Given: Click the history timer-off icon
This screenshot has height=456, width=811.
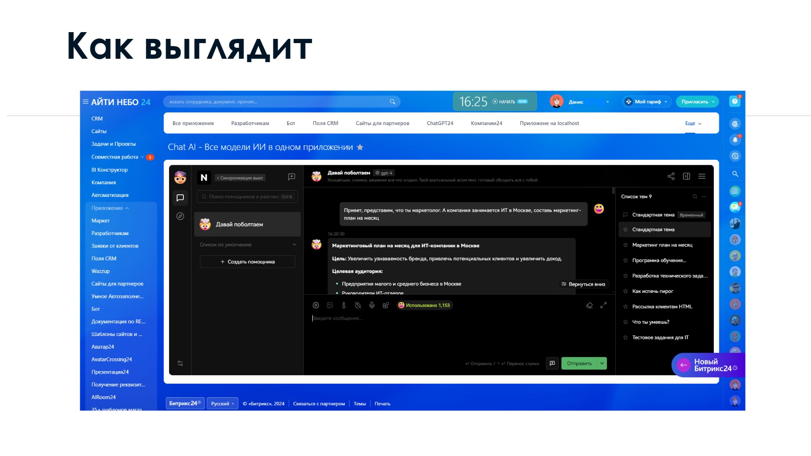Looking at the screenshot, I should 358,305.
